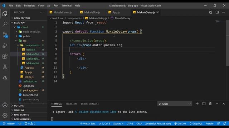Switch to MakaleEkle.js tab
The image size is (229, 128).
pyautogui.click(x=92, y=12)
